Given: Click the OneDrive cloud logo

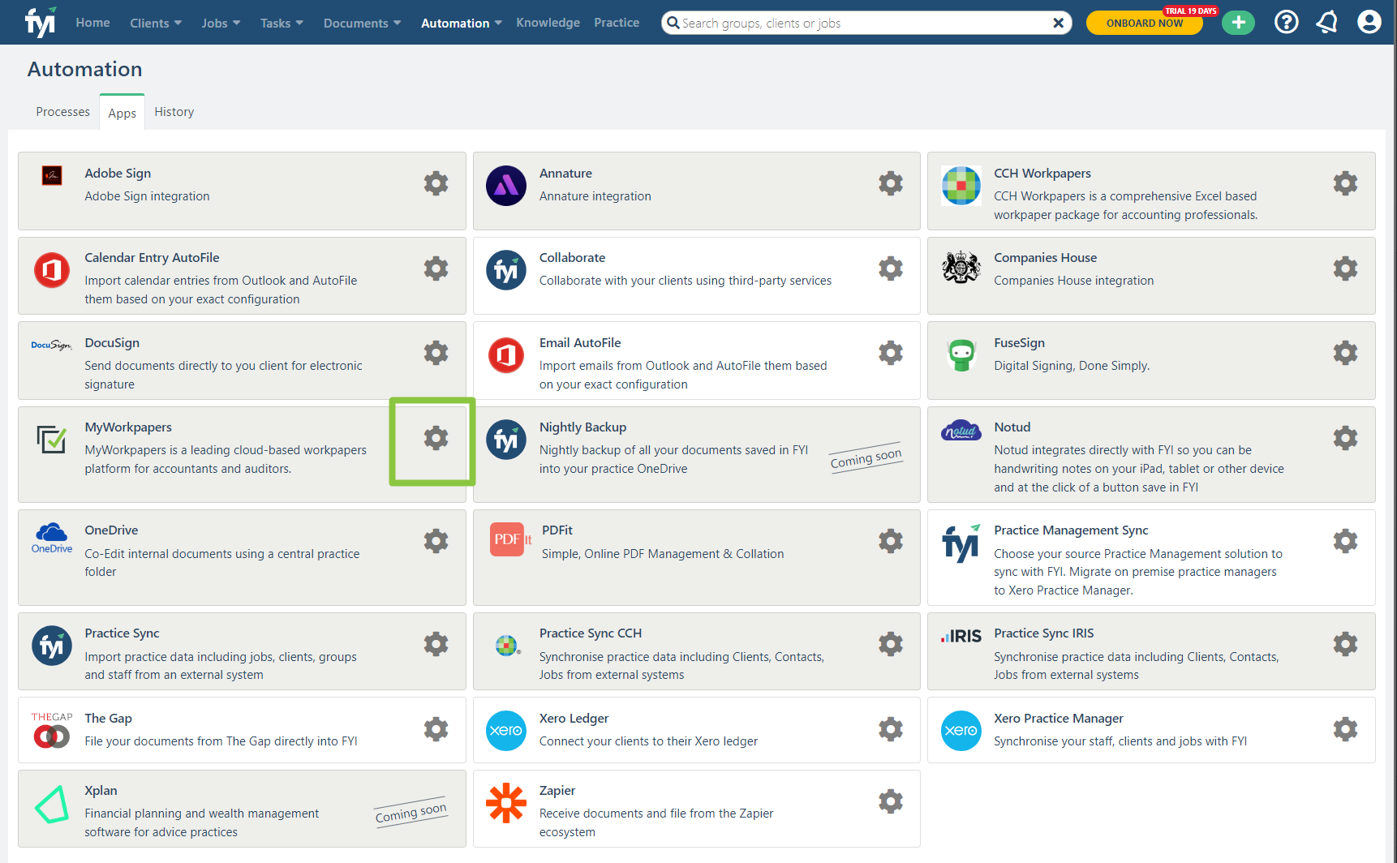Looking at the screenshot, I should coord(51,538).
